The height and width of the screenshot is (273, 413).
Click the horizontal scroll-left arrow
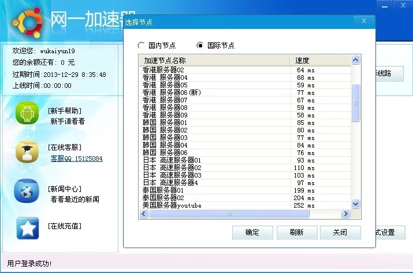(x=144, y=213)
